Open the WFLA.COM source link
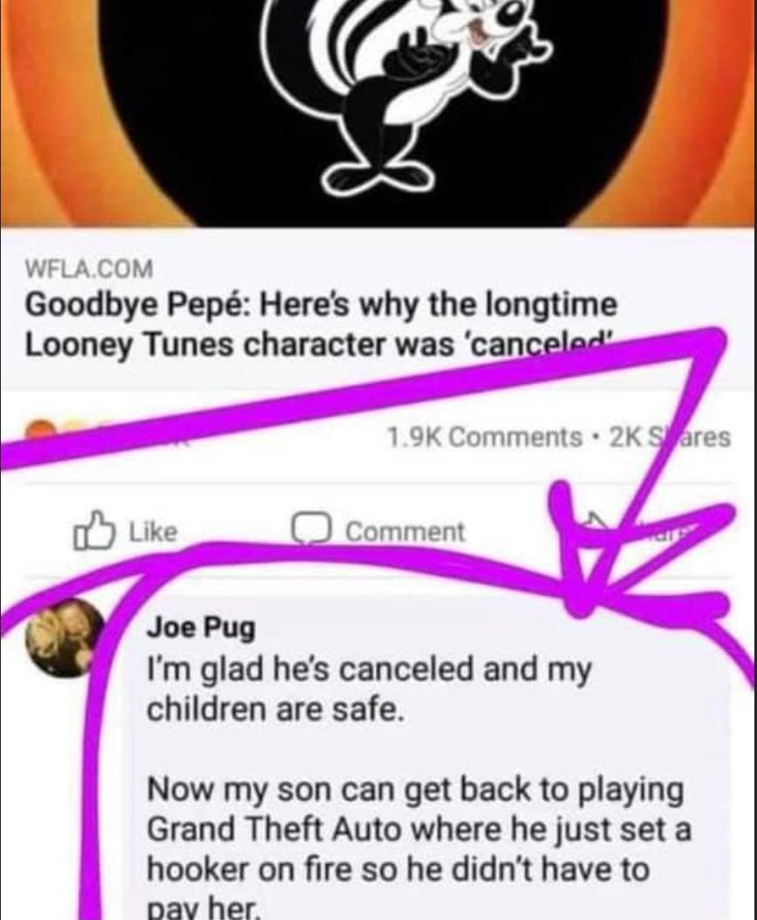 pyautogui.click(x=89, y=269)
